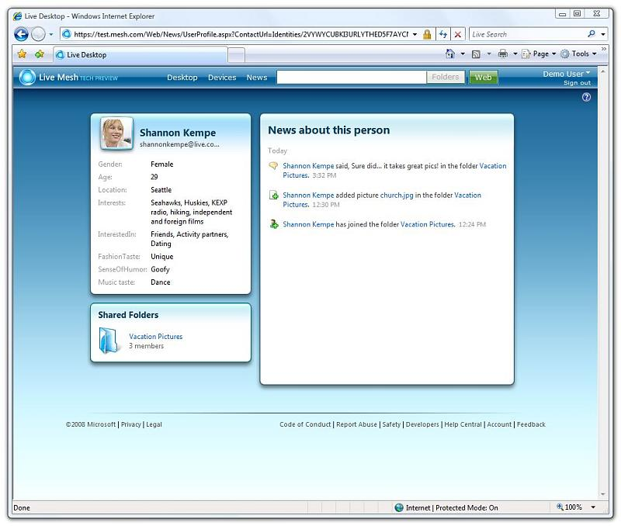Go to the News section

click(257, 78)
